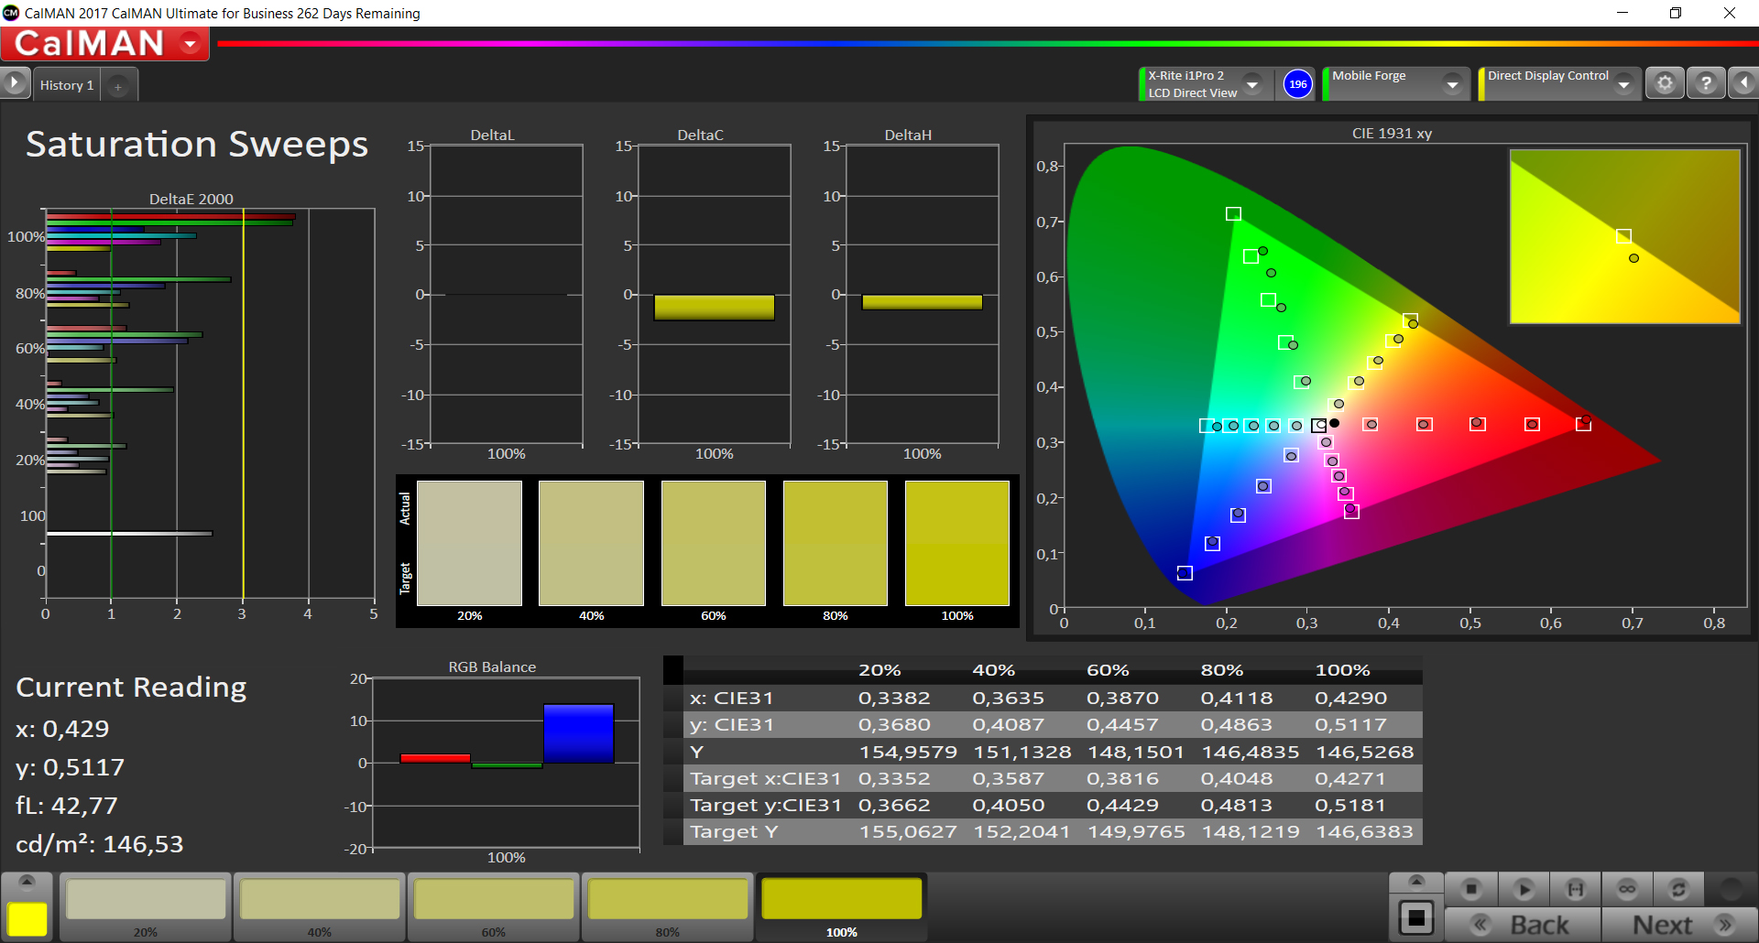
Task: Click the stop measurement icon
Action: (1471, 889)
